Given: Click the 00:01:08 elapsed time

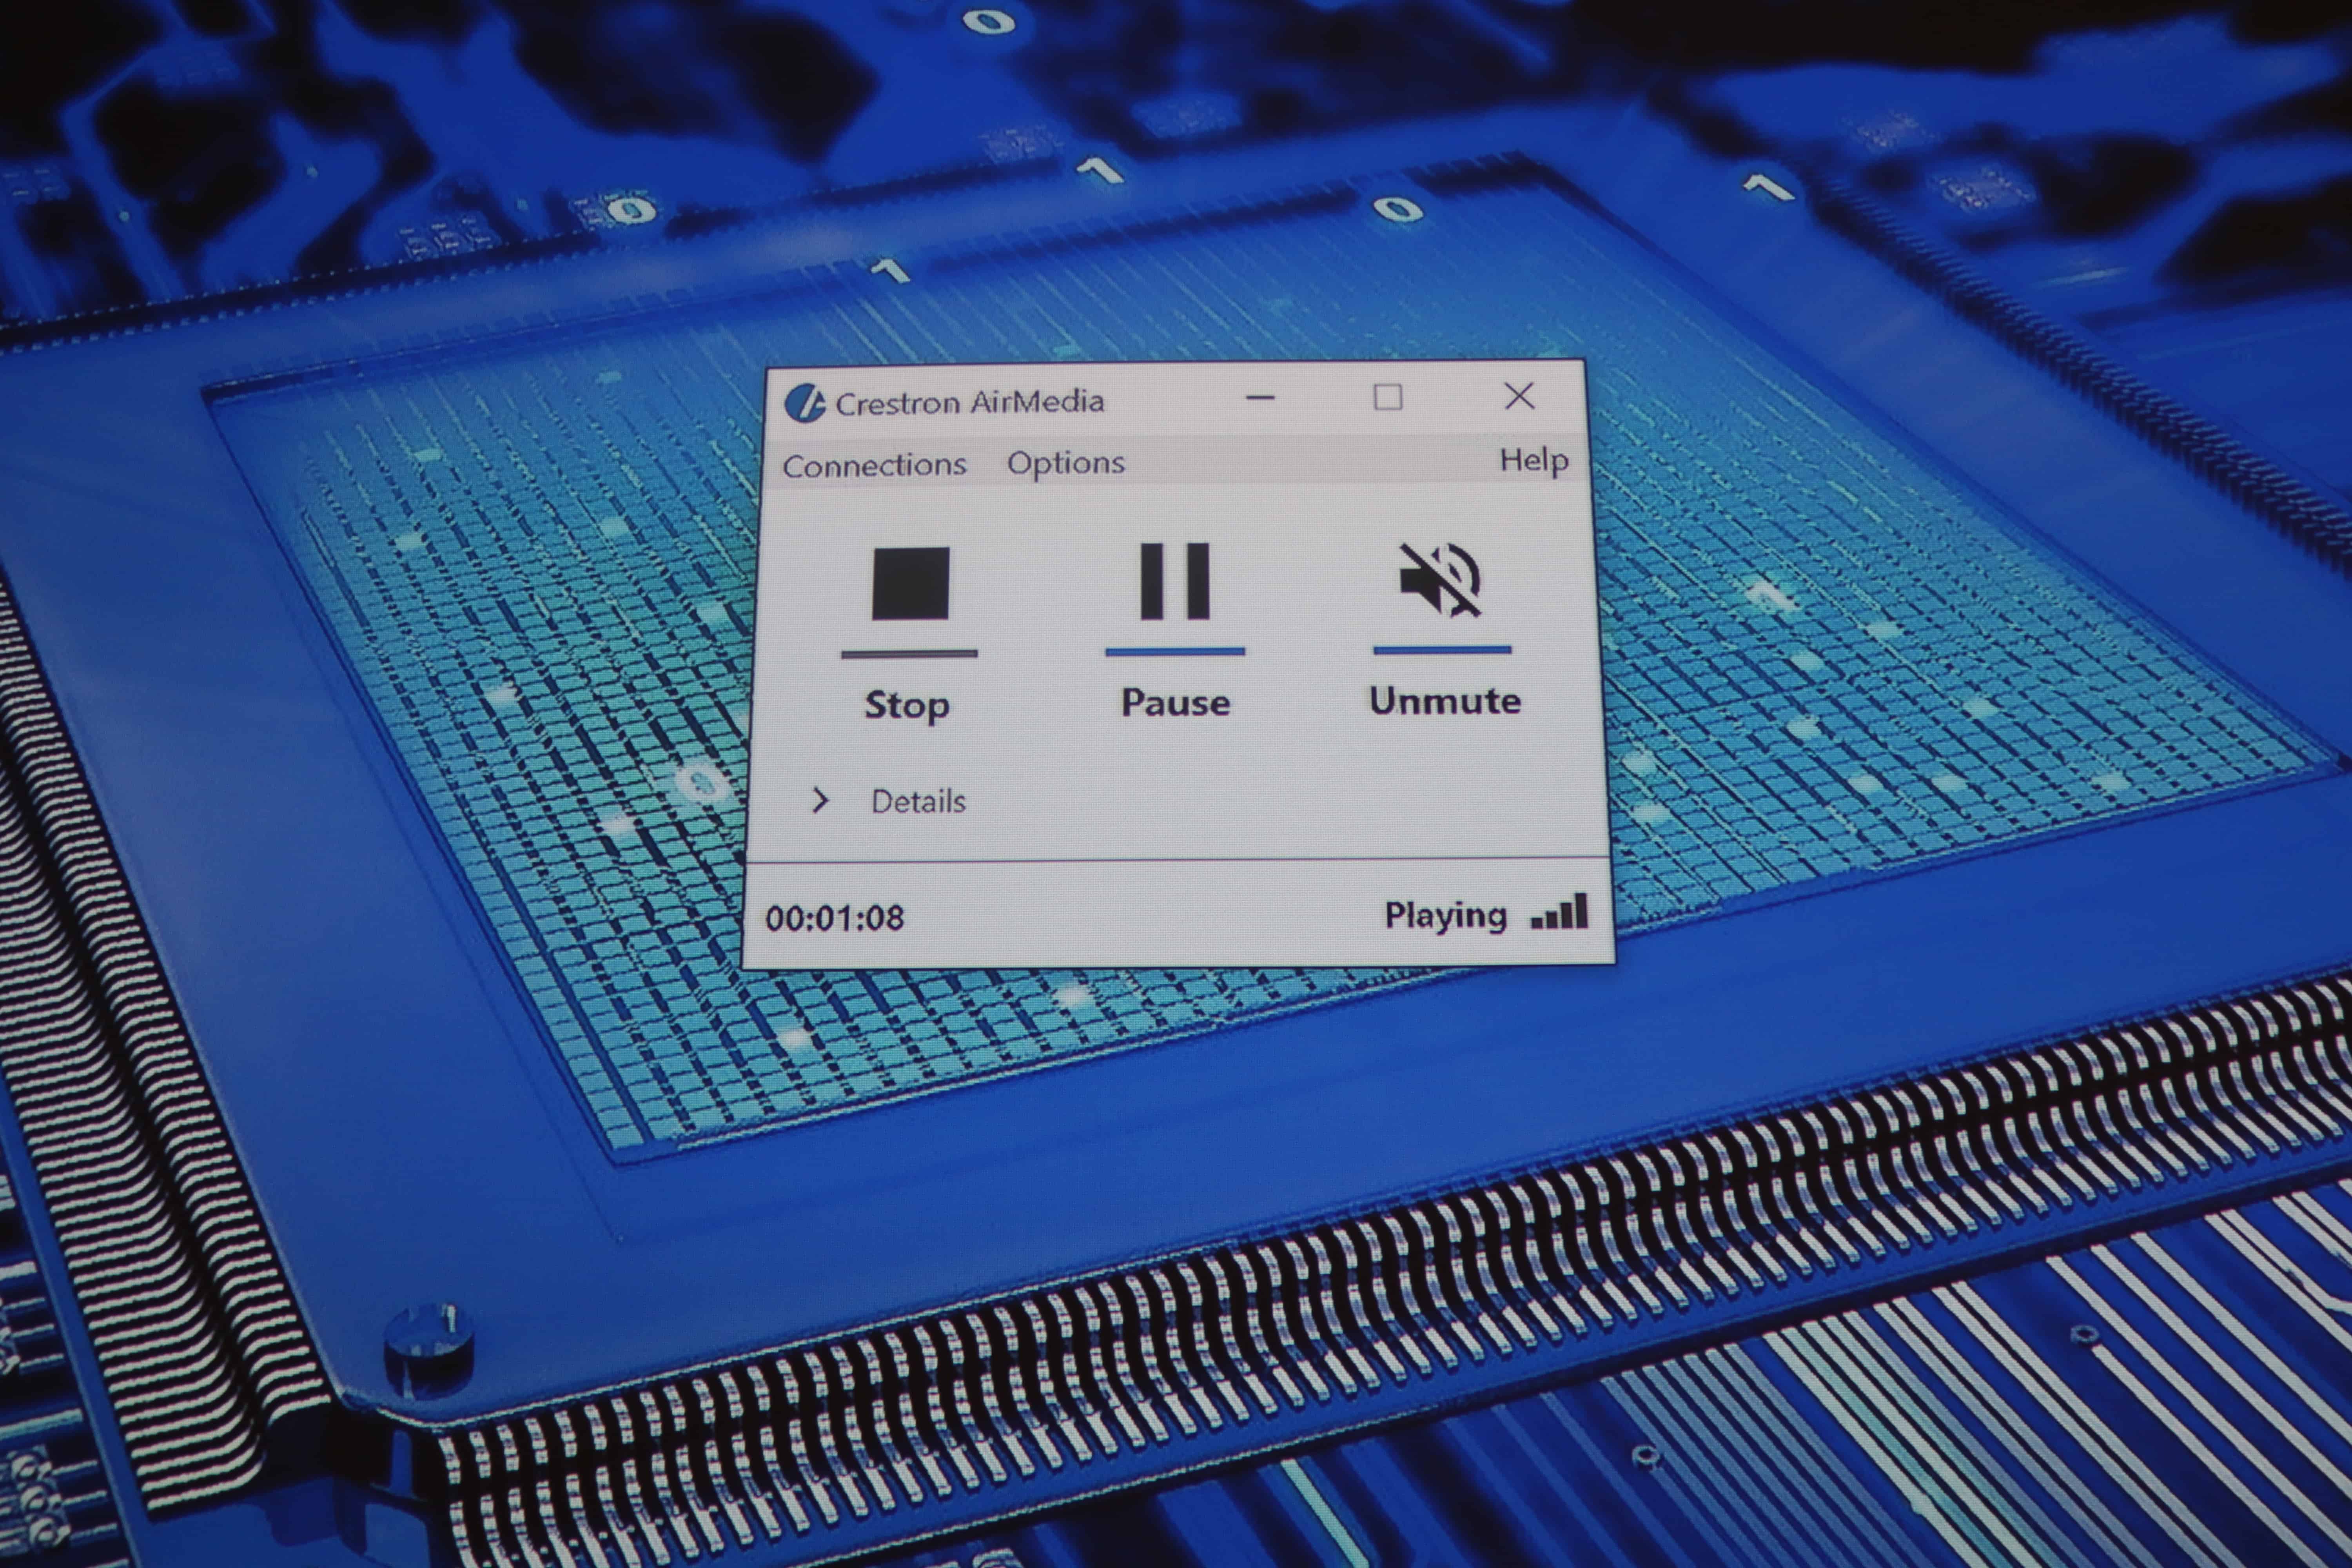Looking at the screenshot, I should tap(835, 918).
